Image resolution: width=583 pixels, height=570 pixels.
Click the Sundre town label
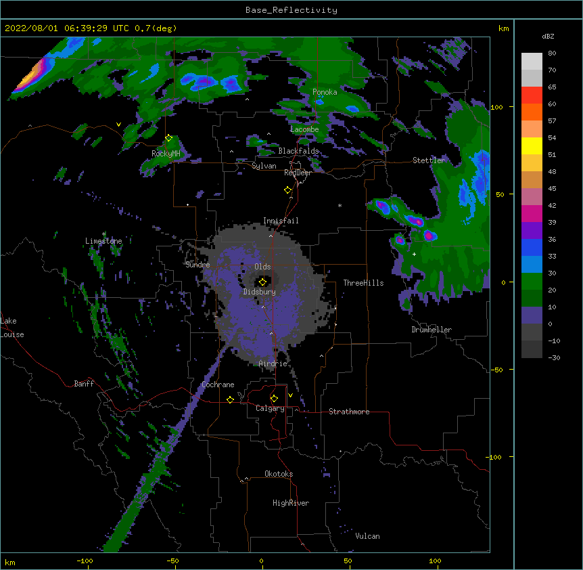pos(197,265)
